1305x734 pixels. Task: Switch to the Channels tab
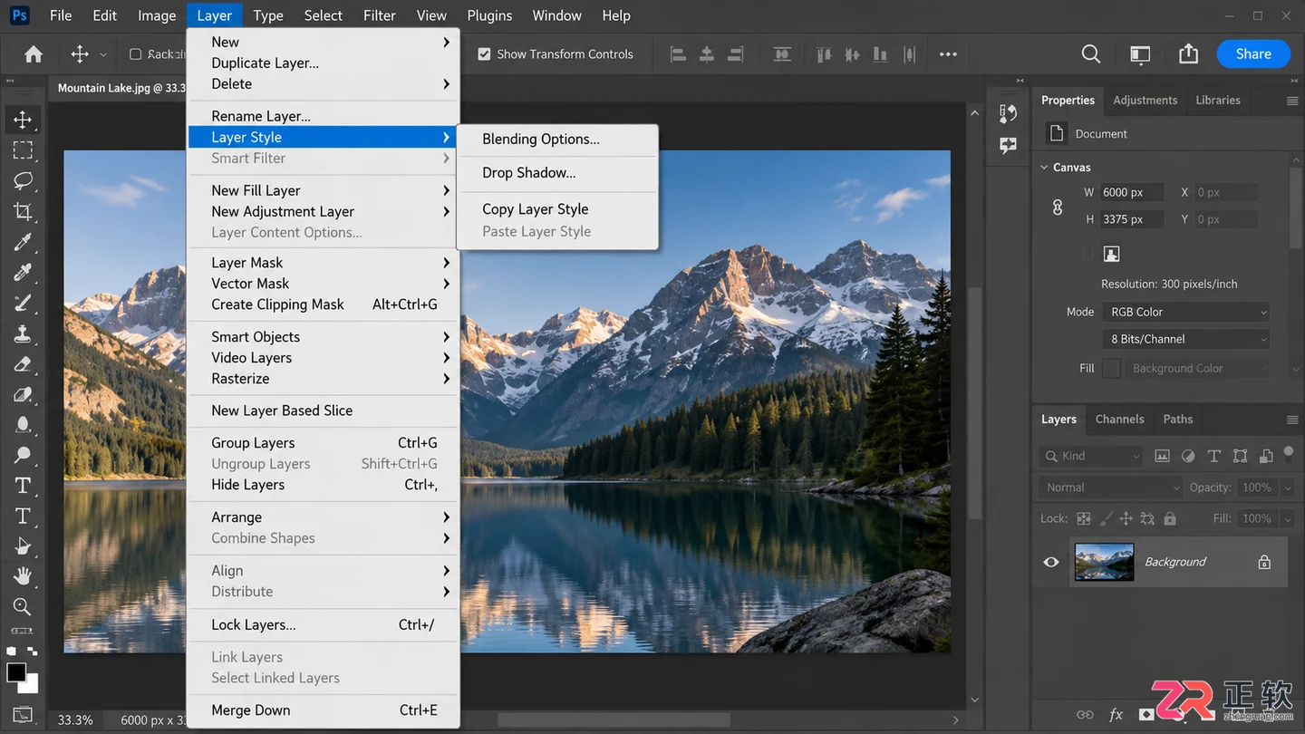point(1119,419)
